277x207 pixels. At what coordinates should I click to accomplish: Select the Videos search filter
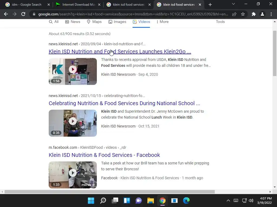[x=141, y=22]
